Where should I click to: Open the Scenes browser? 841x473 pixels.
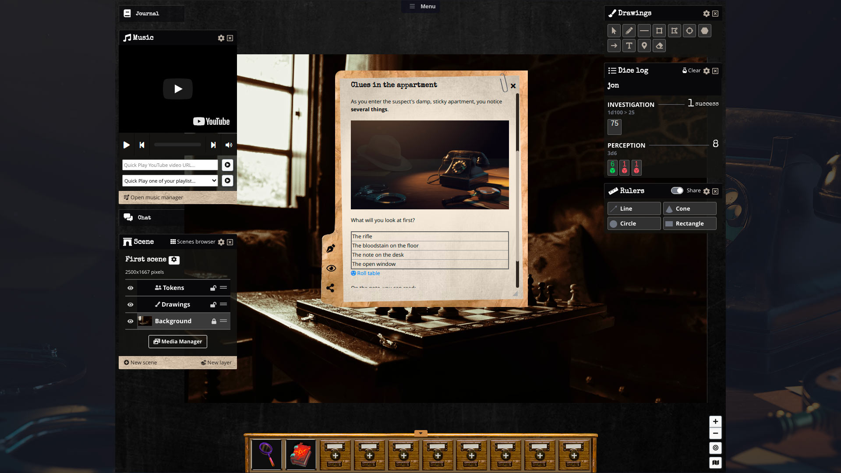[x=193, y=242]
